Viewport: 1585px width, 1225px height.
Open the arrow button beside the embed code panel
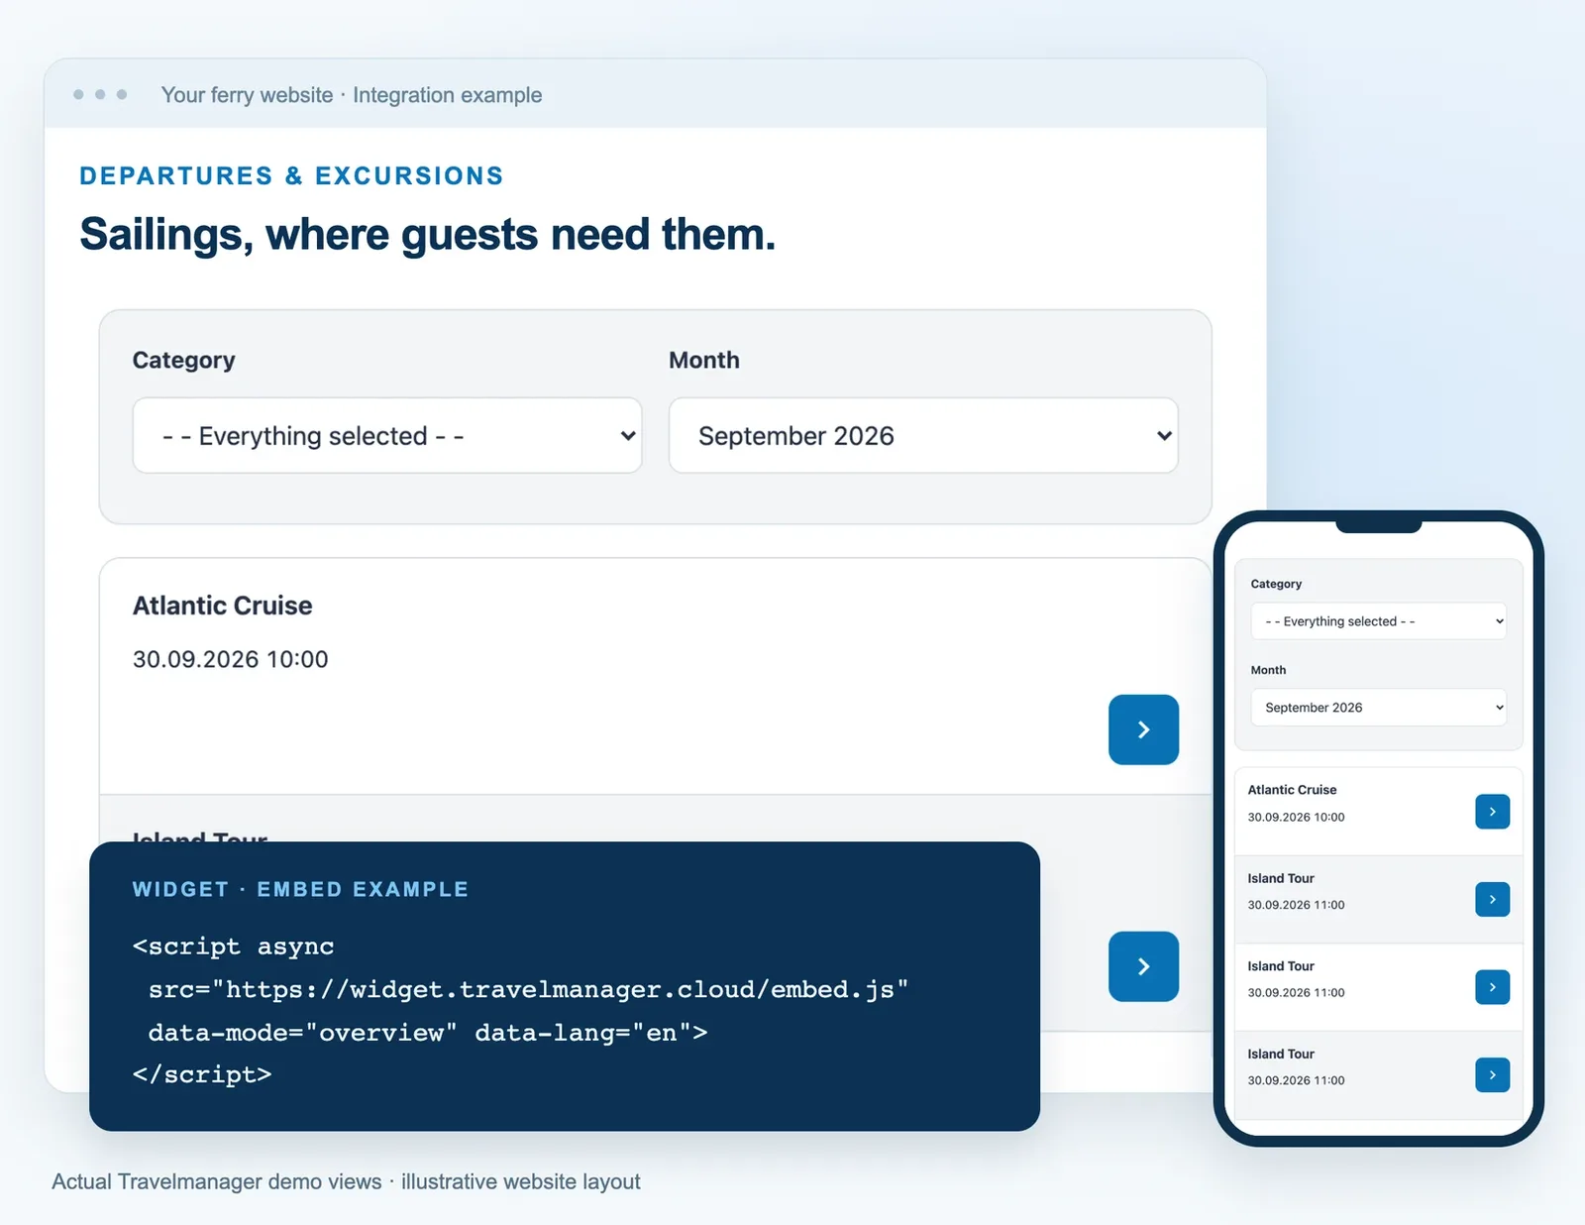1143,966
